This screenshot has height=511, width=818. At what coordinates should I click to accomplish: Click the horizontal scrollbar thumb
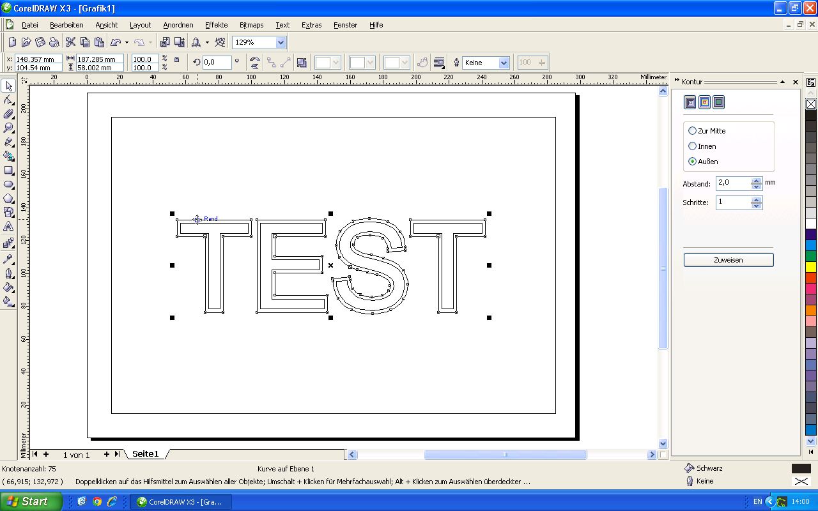tap(505, 455)
